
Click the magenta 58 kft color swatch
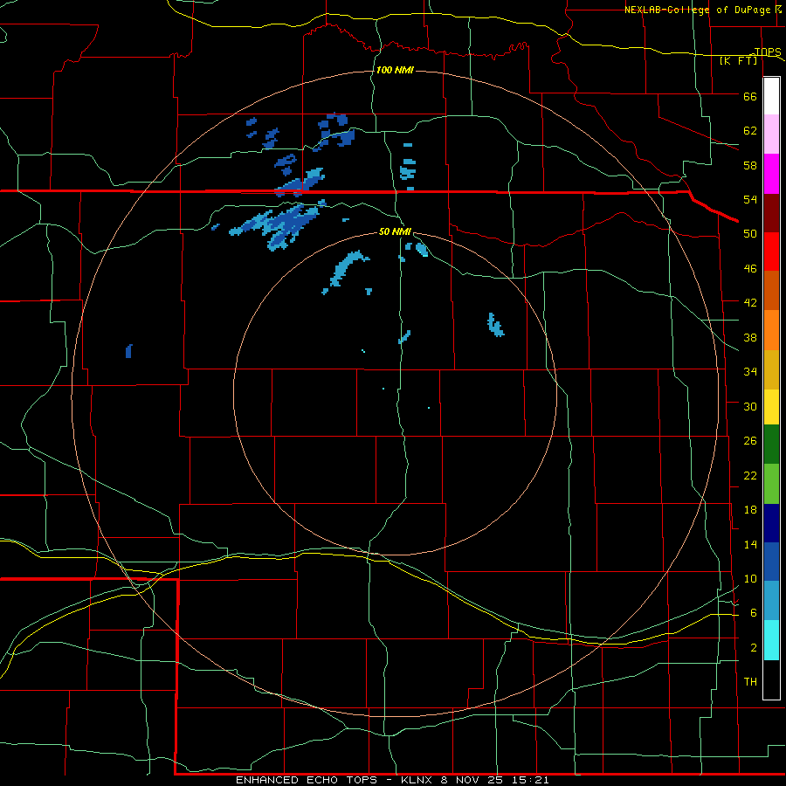[771, 174]
